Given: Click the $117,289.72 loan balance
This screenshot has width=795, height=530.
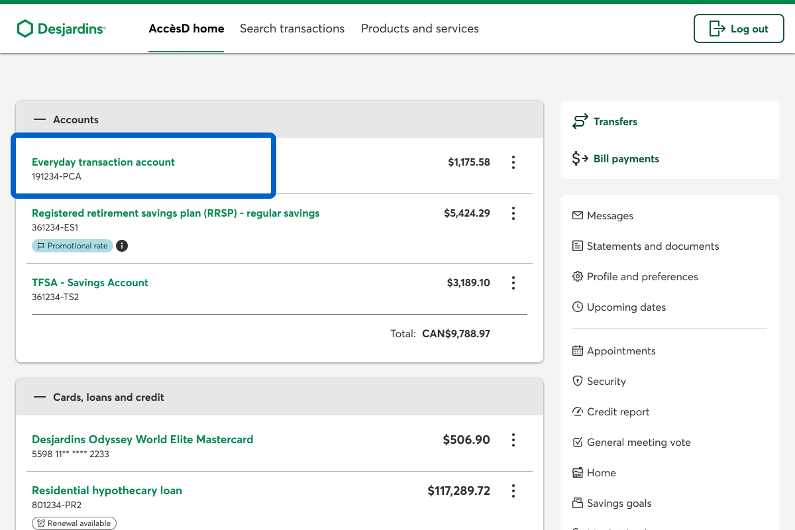Looking at the screenshot, I should click(x=459, y=491).
